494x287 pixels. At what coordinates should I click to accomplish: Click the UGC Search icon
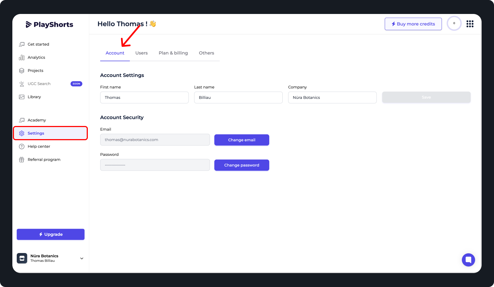tap(22, 84)
